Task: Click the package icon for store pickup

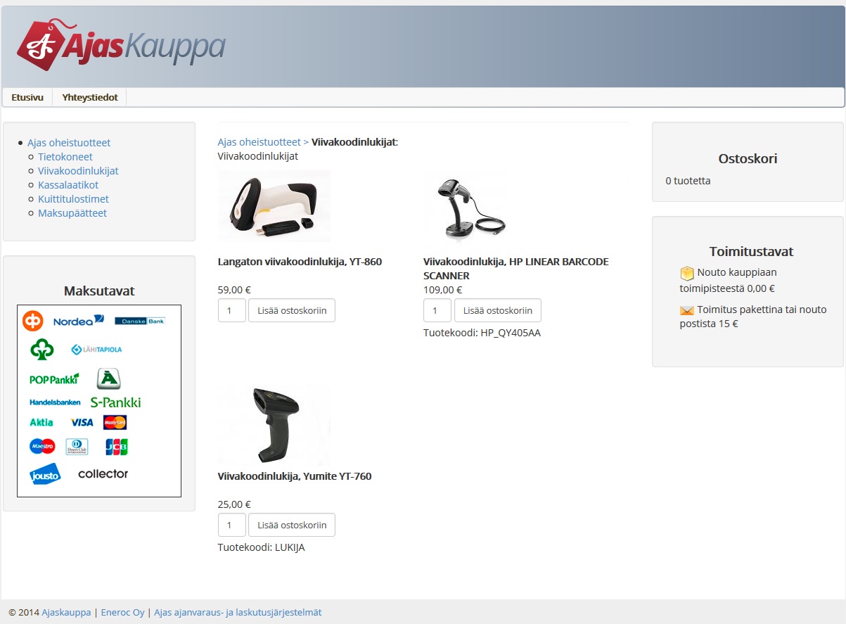Action: (x=686, y=273)
